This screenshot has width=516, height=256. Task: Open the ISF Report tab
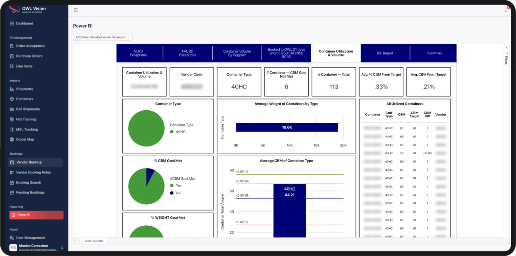pos(385,53)
